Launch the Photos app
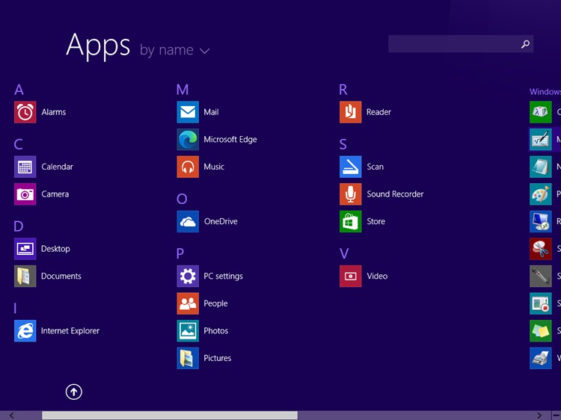This screenshot has height=420, width=561. click(188, 330)
